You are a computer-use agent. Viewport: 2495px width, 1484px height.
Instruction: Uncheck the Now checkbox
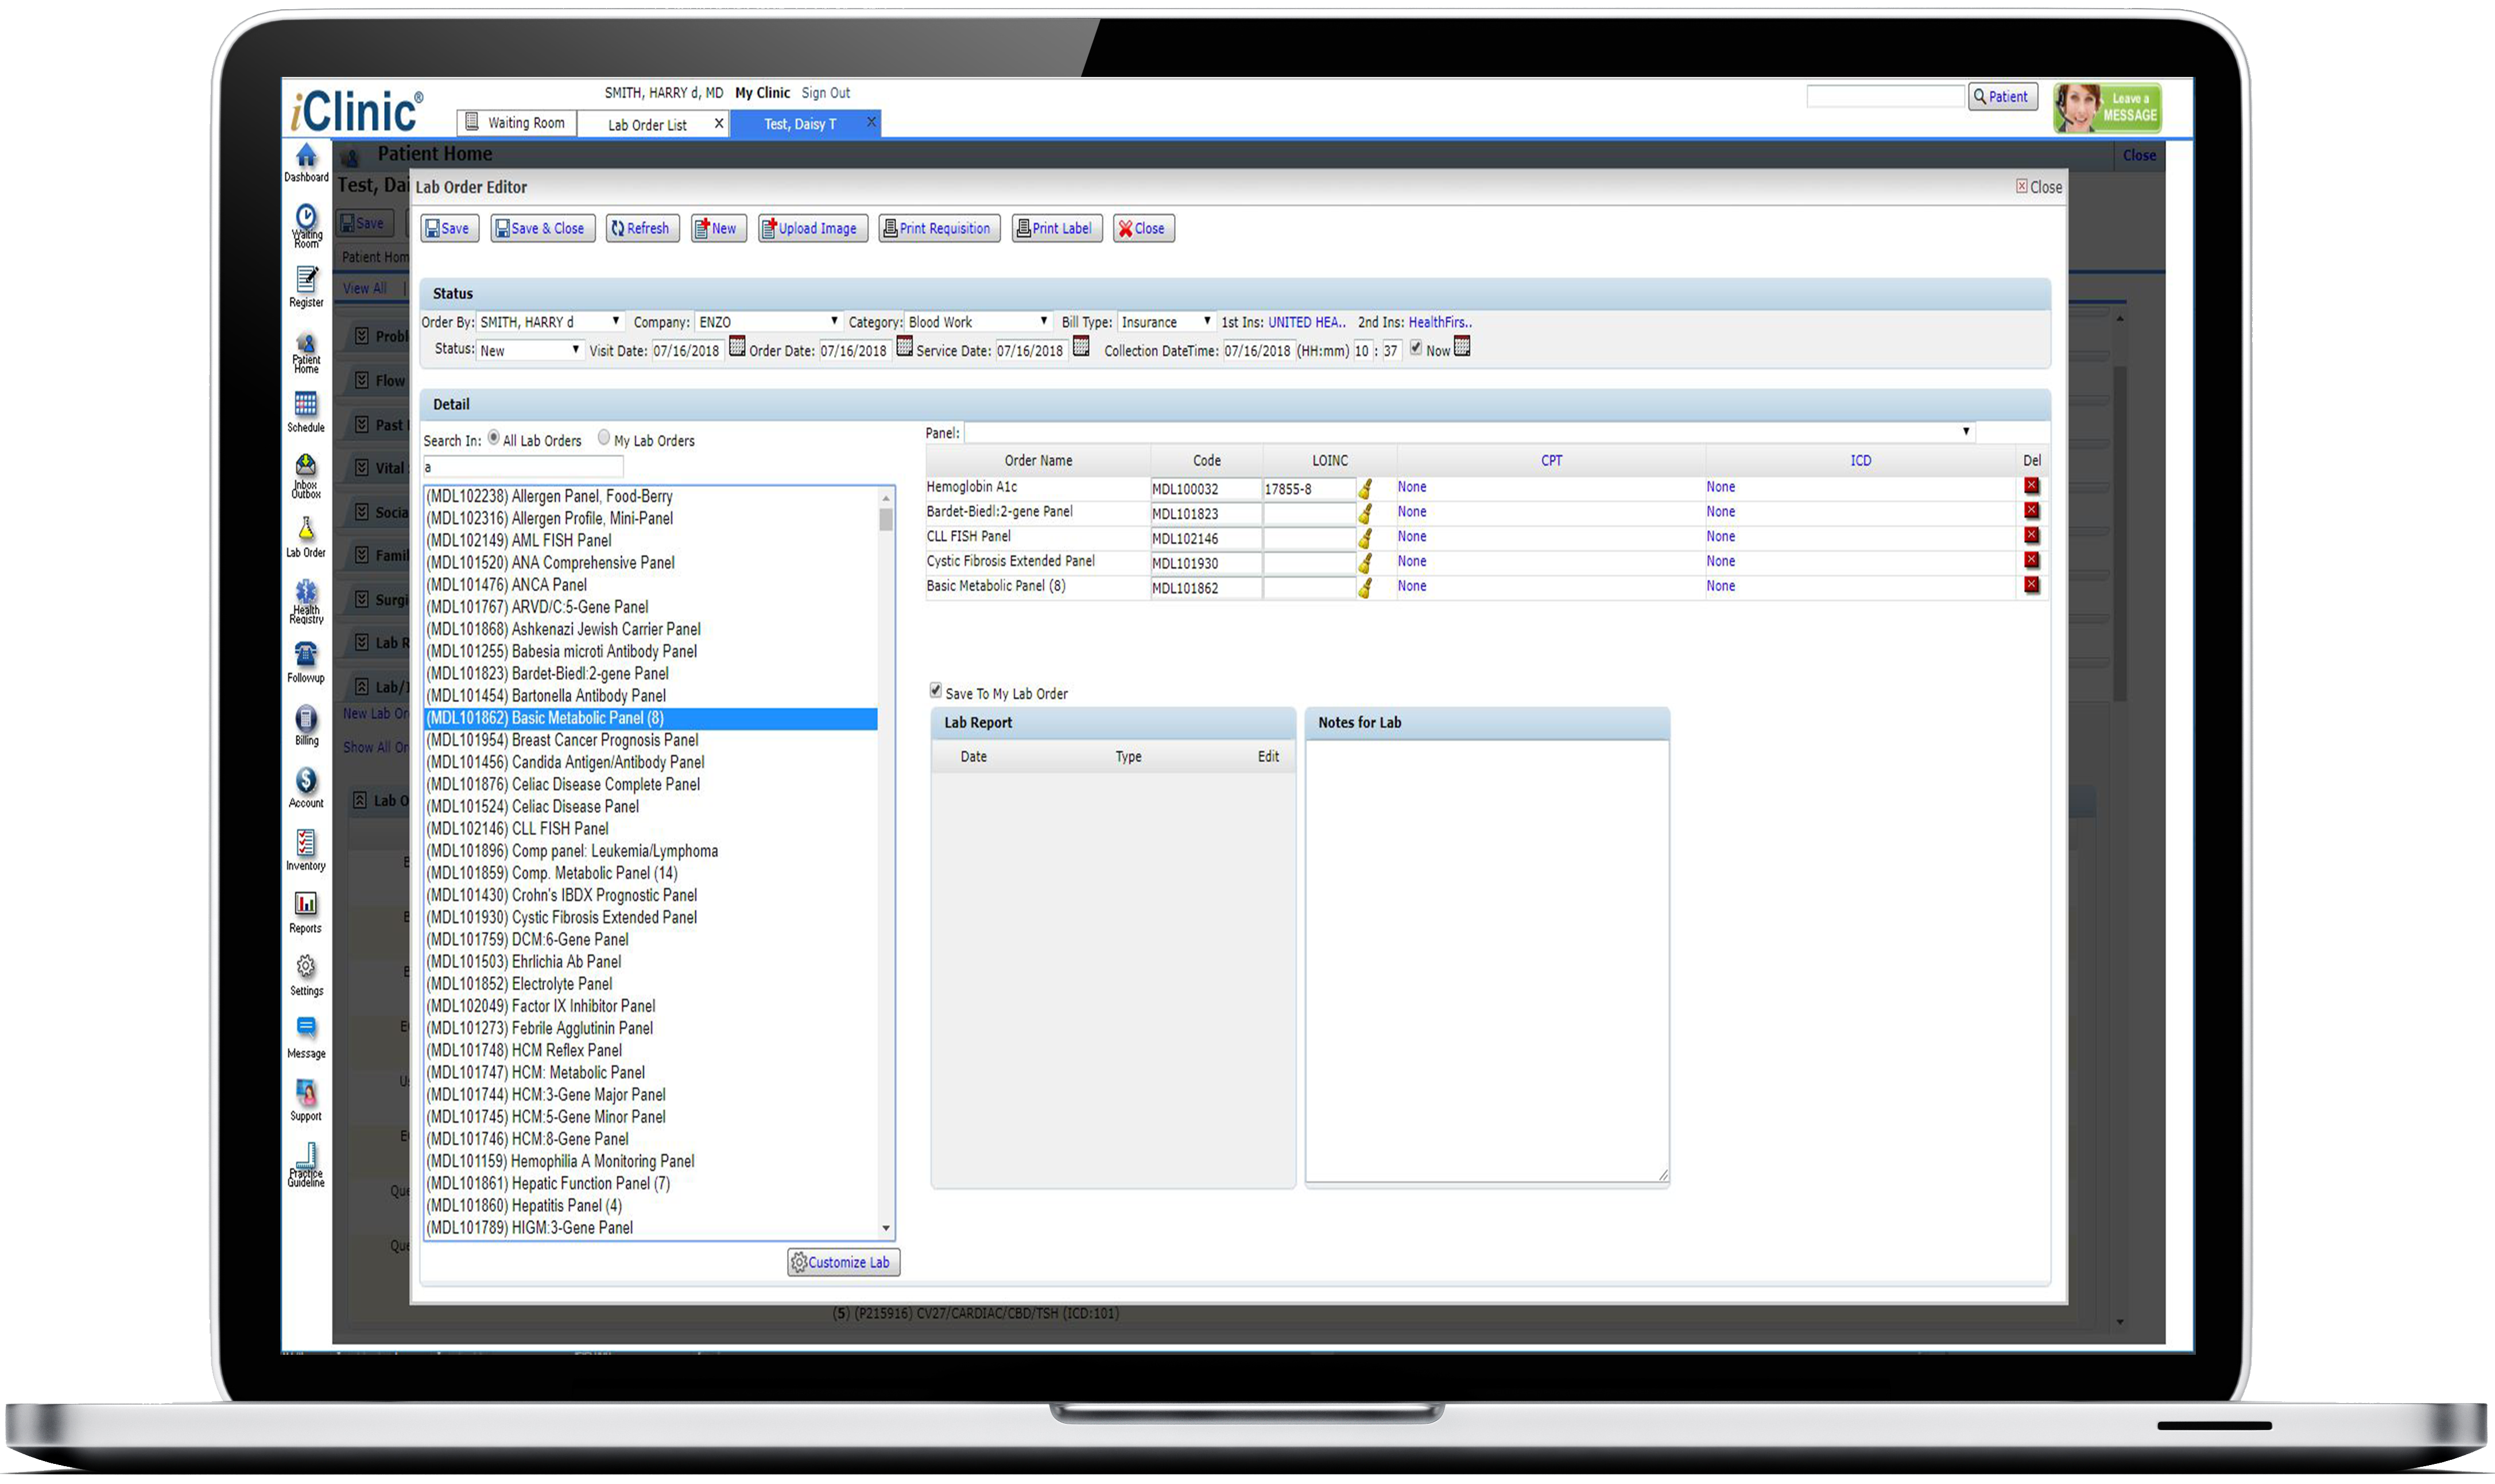point(1416,348)
